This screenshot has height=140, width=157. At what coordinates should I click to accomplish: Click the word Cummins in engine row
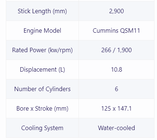106,30
